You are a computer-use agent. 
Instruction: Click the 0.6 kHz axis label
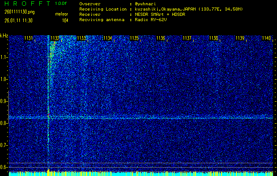(x=4, y=167)
